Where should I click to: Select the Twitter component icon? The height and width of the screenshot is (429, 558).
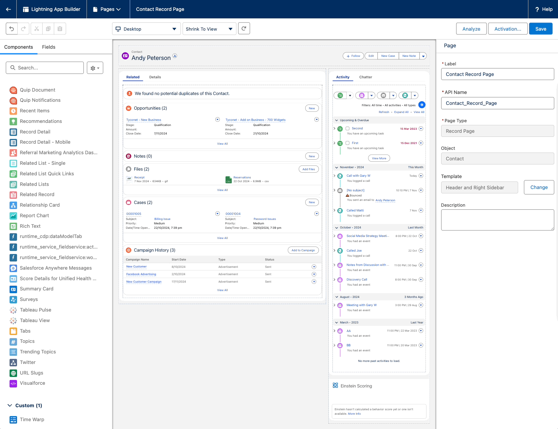coord(13,362)
